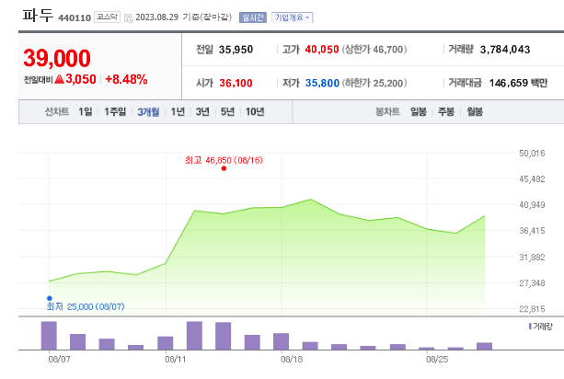Switch to the 일봉 candlestick chart
Viewport: 564px width, 379px height.
coord(419,112)
